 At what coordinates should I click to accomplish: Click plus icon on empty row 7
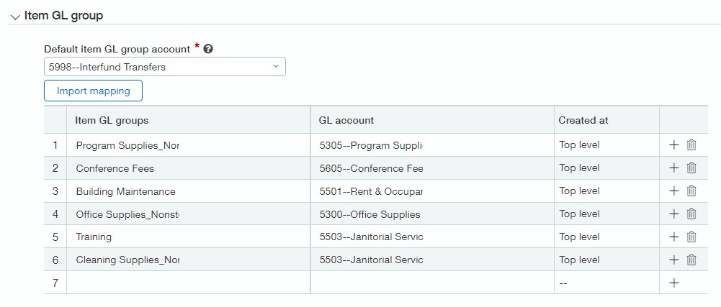[x=674, y=283]
